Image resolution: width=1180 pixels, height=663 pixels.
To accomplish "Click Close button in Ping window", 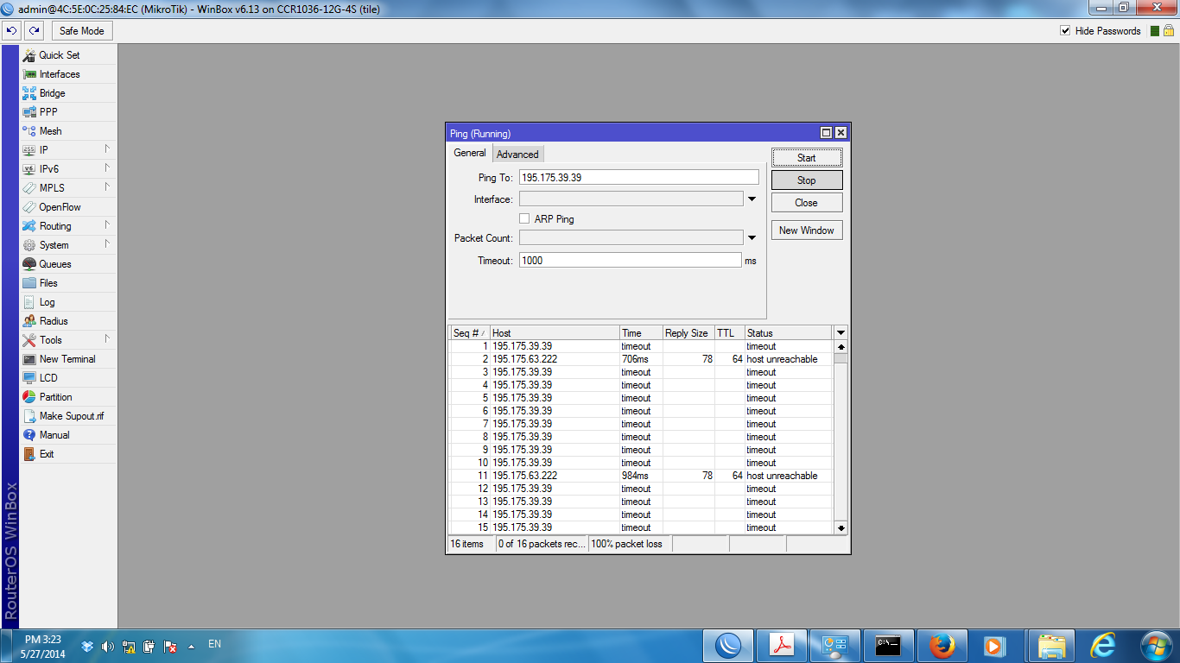I will [807, 203].
